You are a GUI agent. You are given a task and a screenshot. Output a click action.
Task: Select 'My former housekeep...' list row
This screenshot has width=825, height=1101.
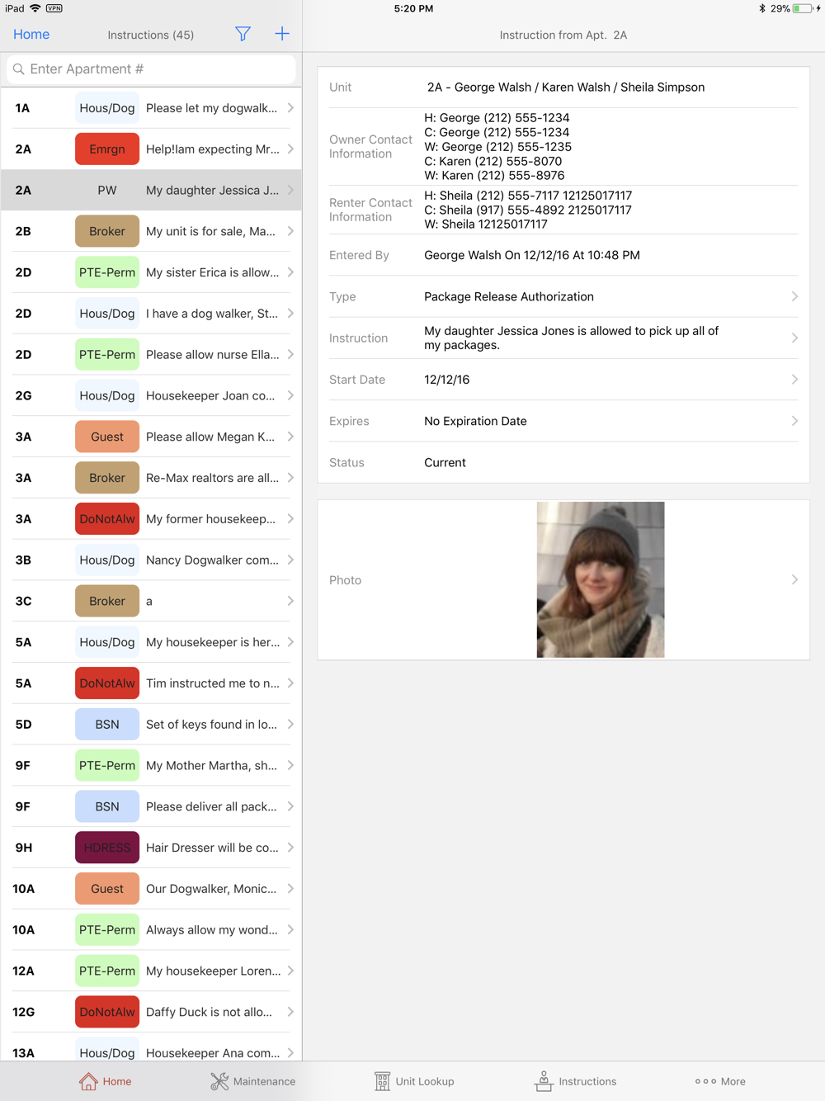point(151,519)
